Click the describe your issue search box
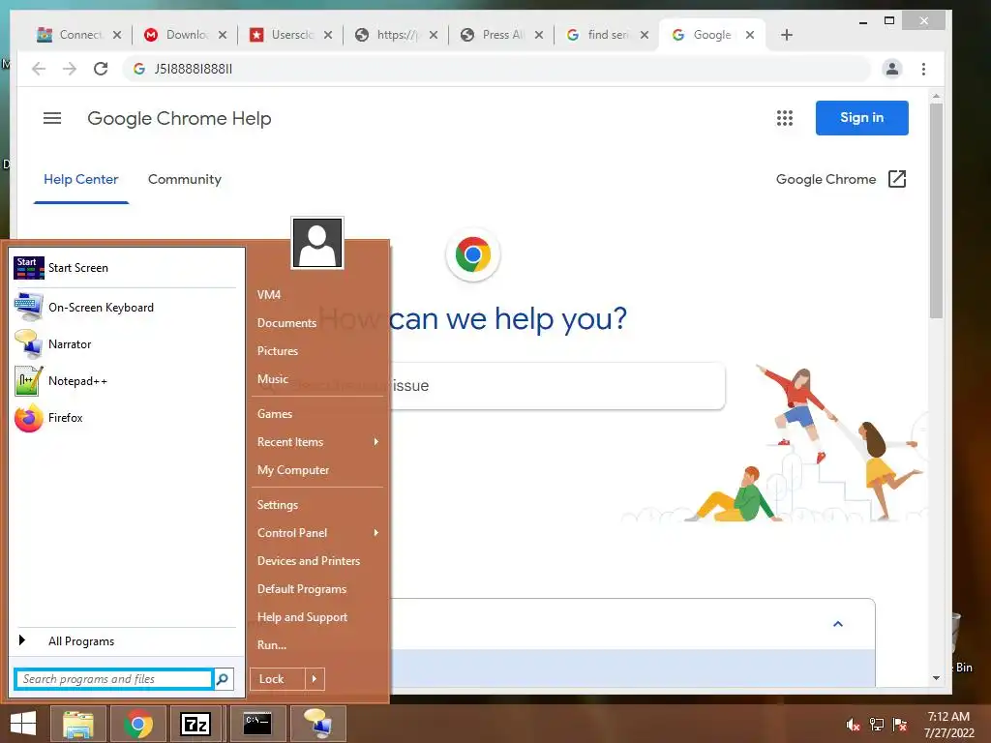 tap(557, 385)
